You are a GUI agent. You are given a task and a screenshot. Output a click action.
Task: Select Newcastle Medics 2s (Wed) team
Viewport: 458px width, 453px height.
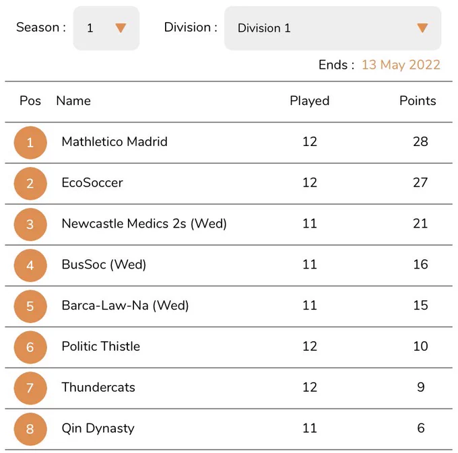(x=144, y=224)
